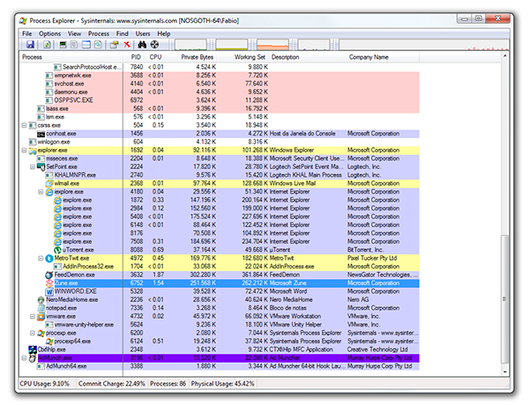Click the Refresh Now toolbar icon
The width and height of the screenshot is (529, 405).
coord(48,45)
